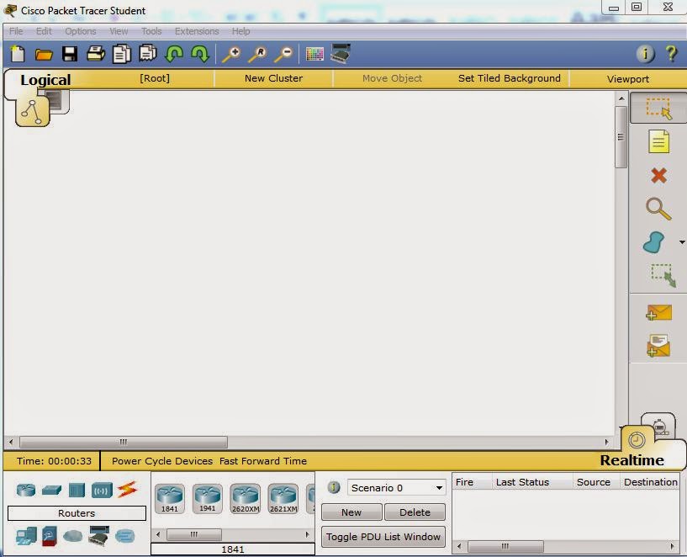Open the Edit menu
The height and width of the screenshot is (557, 687).
pyautogui.click(x=44, y=31)
